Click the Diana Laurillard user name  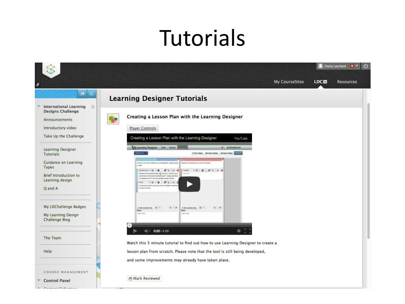pyautogui.click(x=335, y=66)
